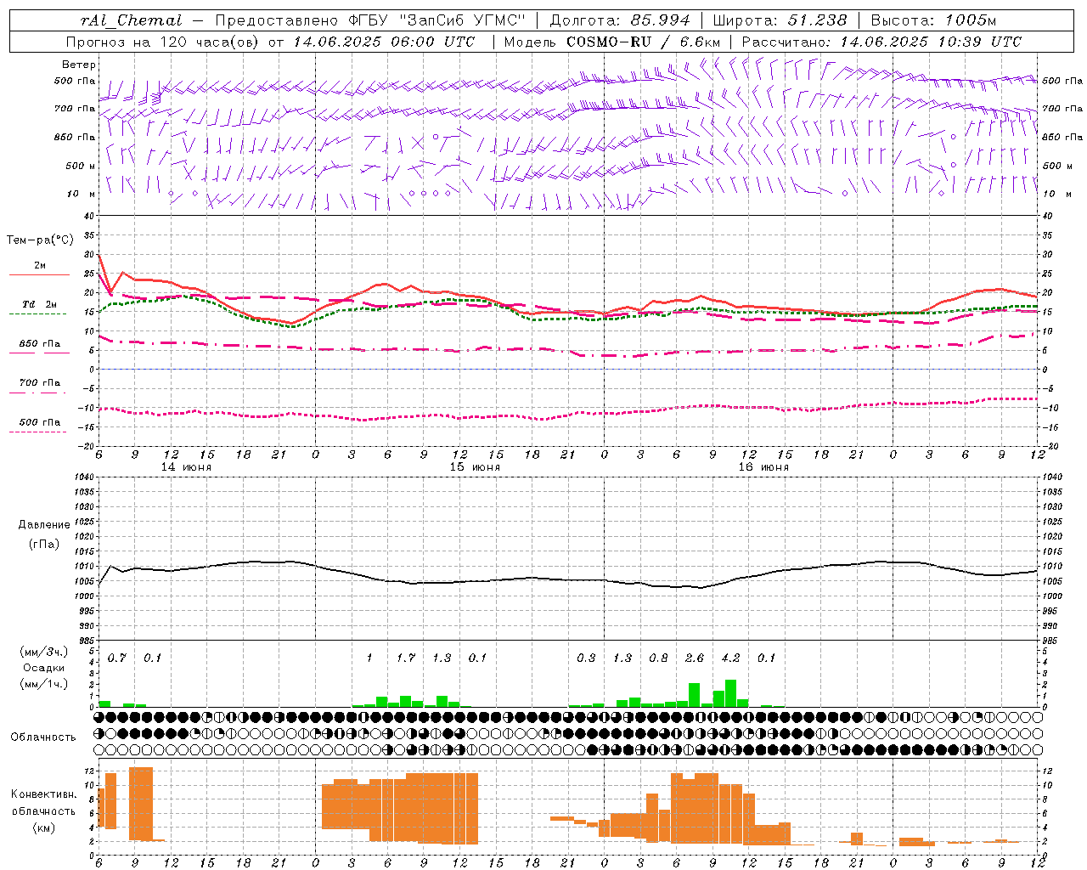
Task: Click the Td 2м dew point legend entry
Action: click(39, 304)
